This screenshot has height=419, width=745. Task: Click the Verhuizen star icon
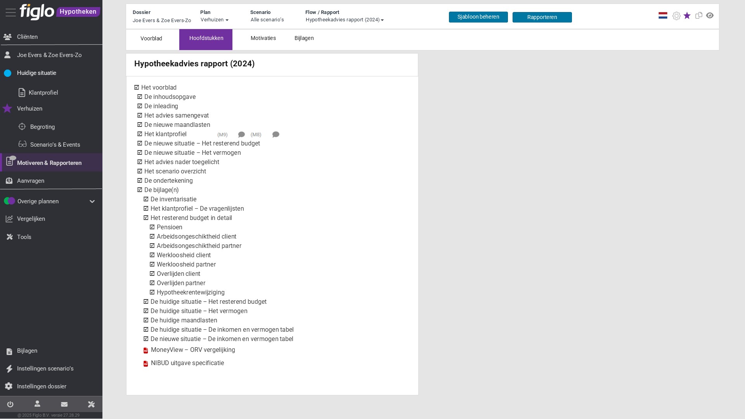coord(7,108)
